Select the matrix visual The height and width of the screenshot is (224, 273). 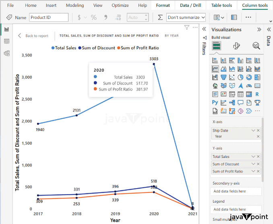point(249,94)
